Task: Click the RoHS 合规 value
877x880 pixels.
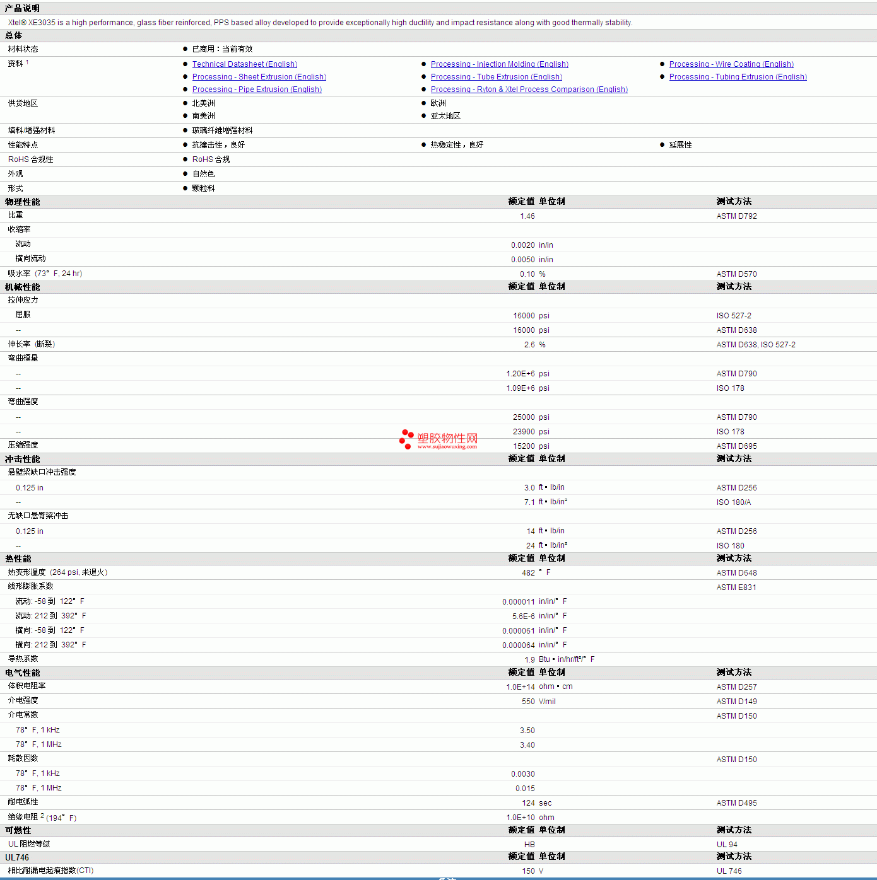Action: (211, 159)
